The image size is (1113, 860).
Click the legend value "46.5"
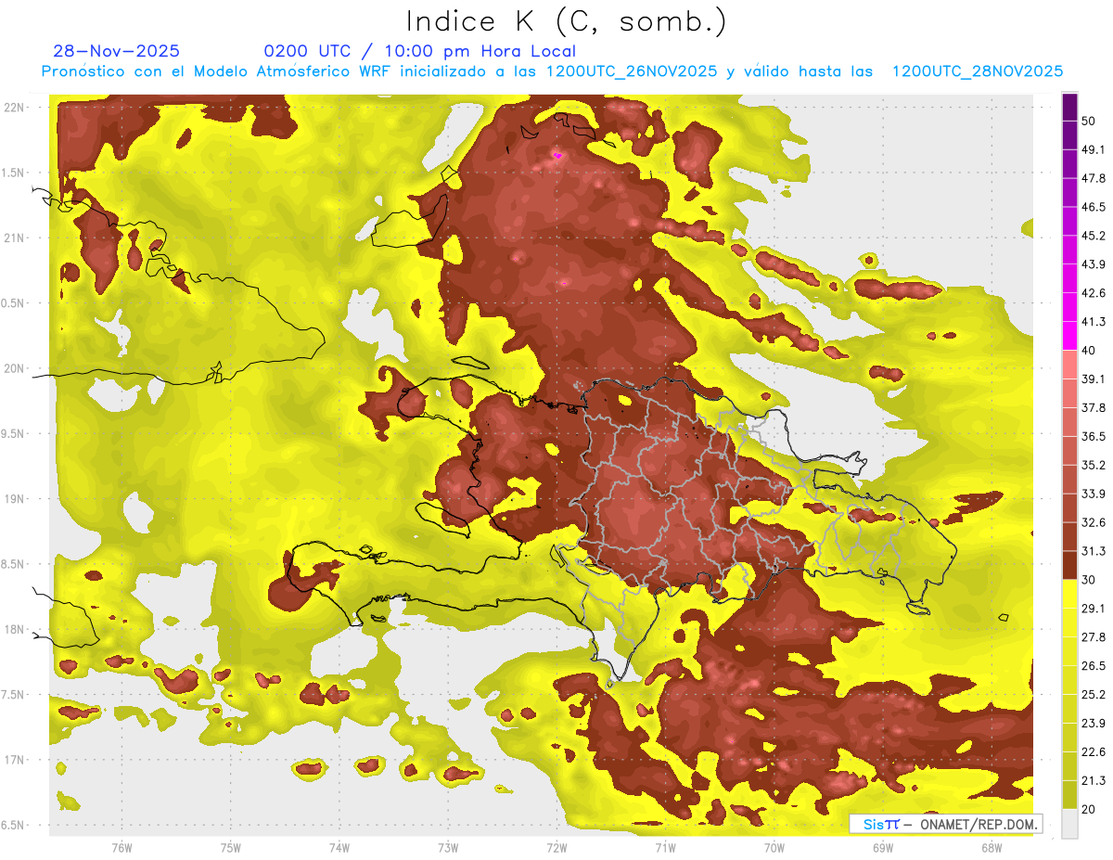click(1094, 207)
